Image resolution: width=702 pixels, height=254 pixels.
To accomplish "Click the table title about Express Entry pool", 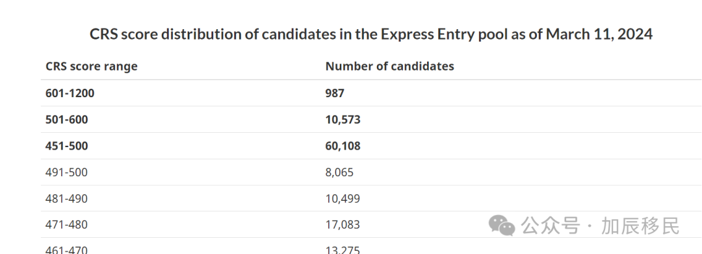I will pos(371,34).
